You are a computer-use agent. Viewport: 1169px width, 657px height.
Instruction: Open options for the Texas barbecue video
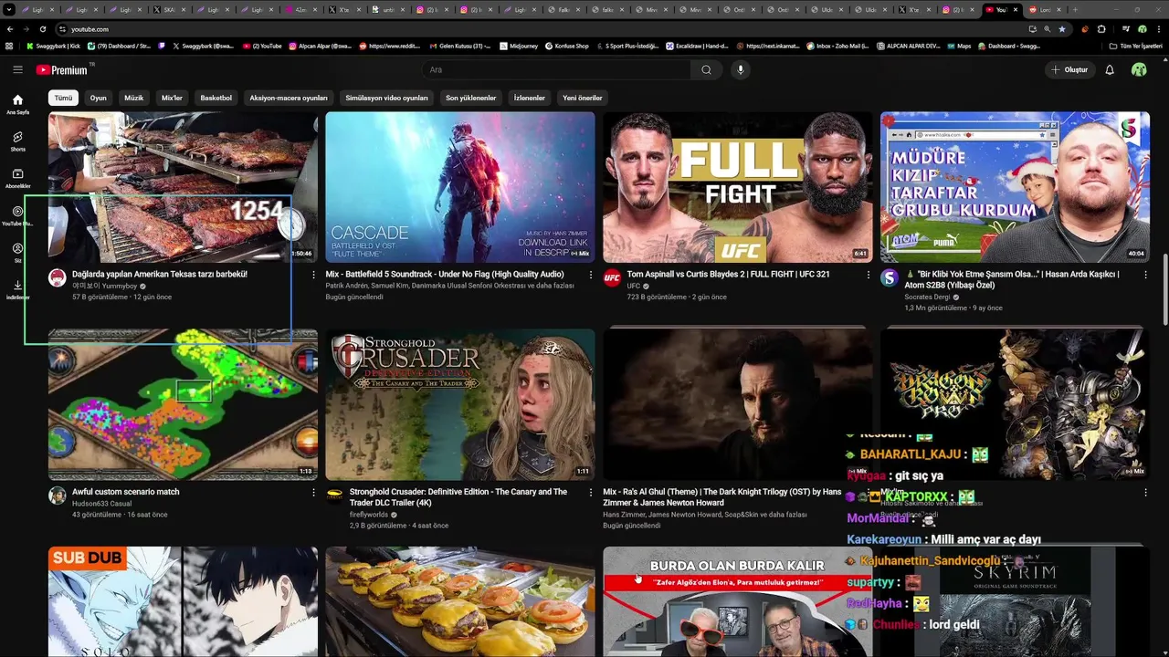313,275
